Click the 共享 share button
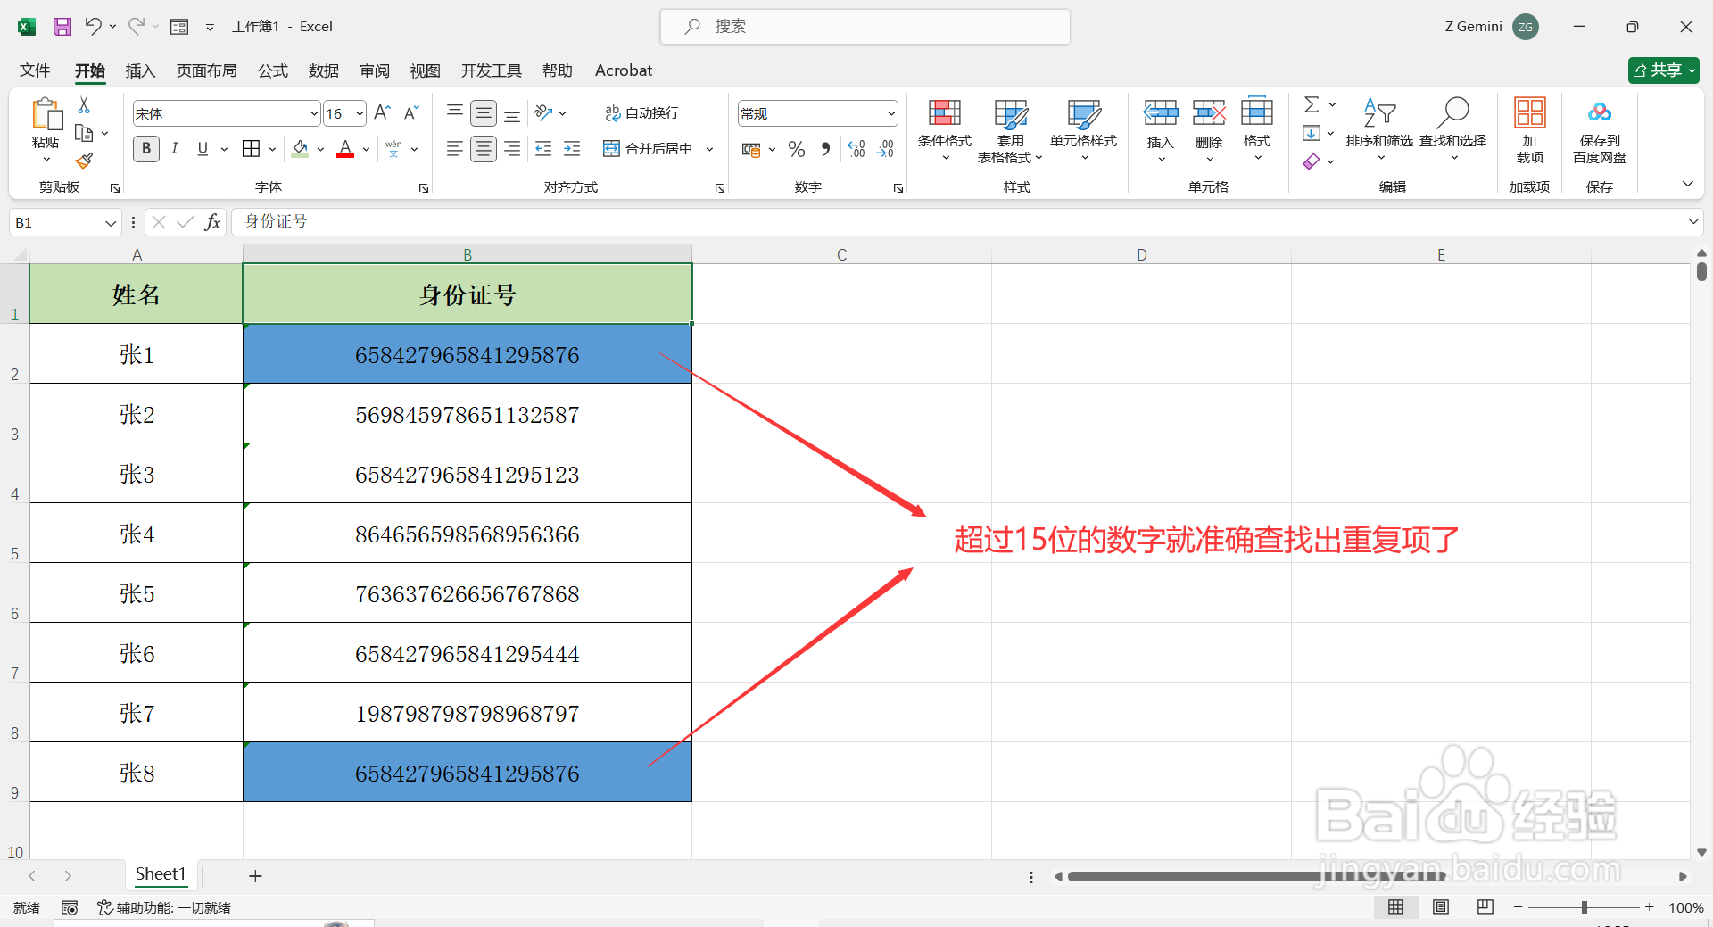 (x=1661, y=70)
